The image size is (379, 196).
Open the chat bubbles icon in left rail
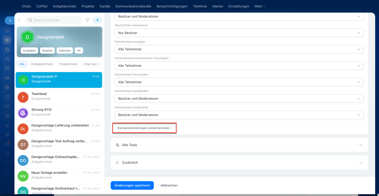tap(7, 59)
